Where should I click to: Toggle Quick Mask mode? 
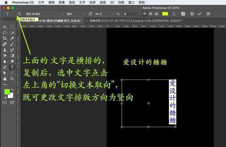point(5,102)
